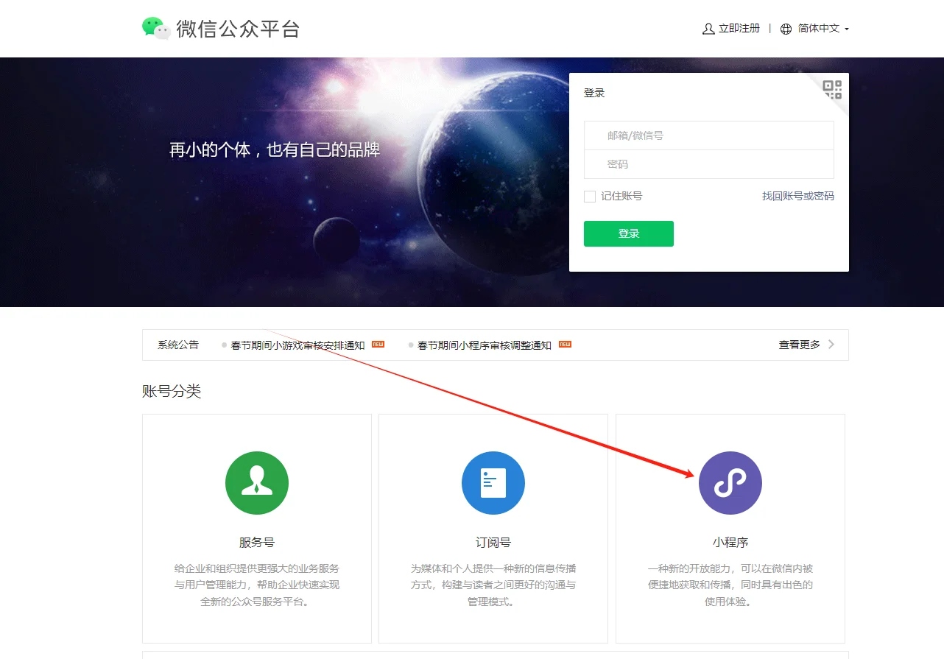Open the blue 订阅号 document icon
The width and height of the screenshot is (944, 659).
[x=493, y=483]
